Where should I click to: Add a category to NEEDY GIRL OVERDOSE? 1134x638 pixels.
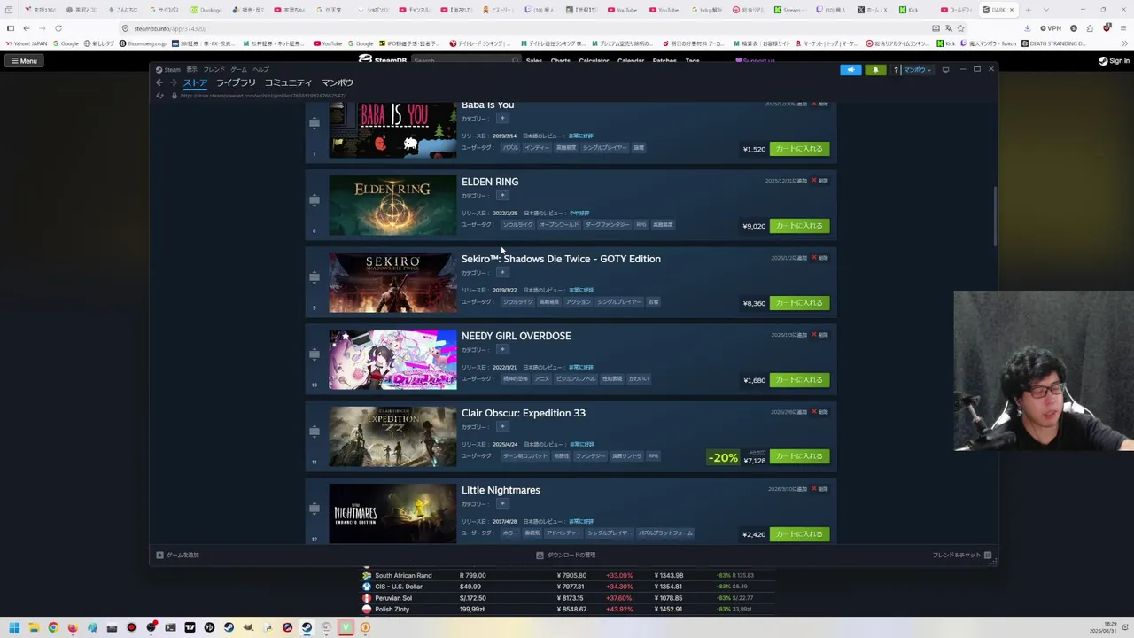501,350
